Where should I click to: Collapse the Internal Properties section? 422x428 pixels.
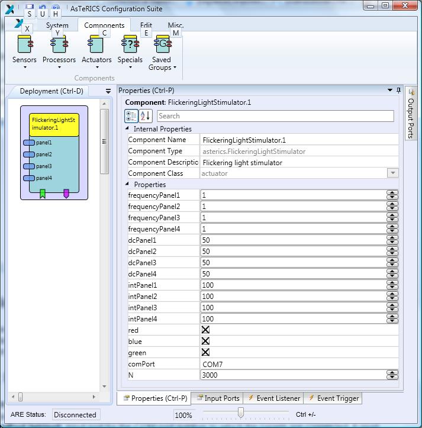point(127,128)
